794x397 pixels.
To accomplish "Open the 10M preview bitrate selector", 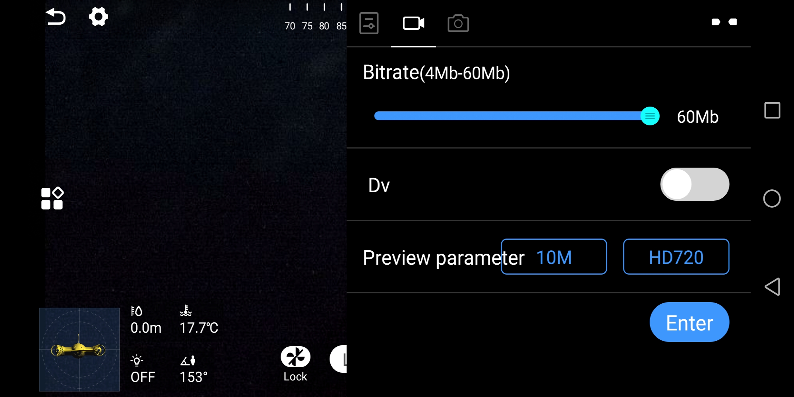I will [x=554, y=257].
